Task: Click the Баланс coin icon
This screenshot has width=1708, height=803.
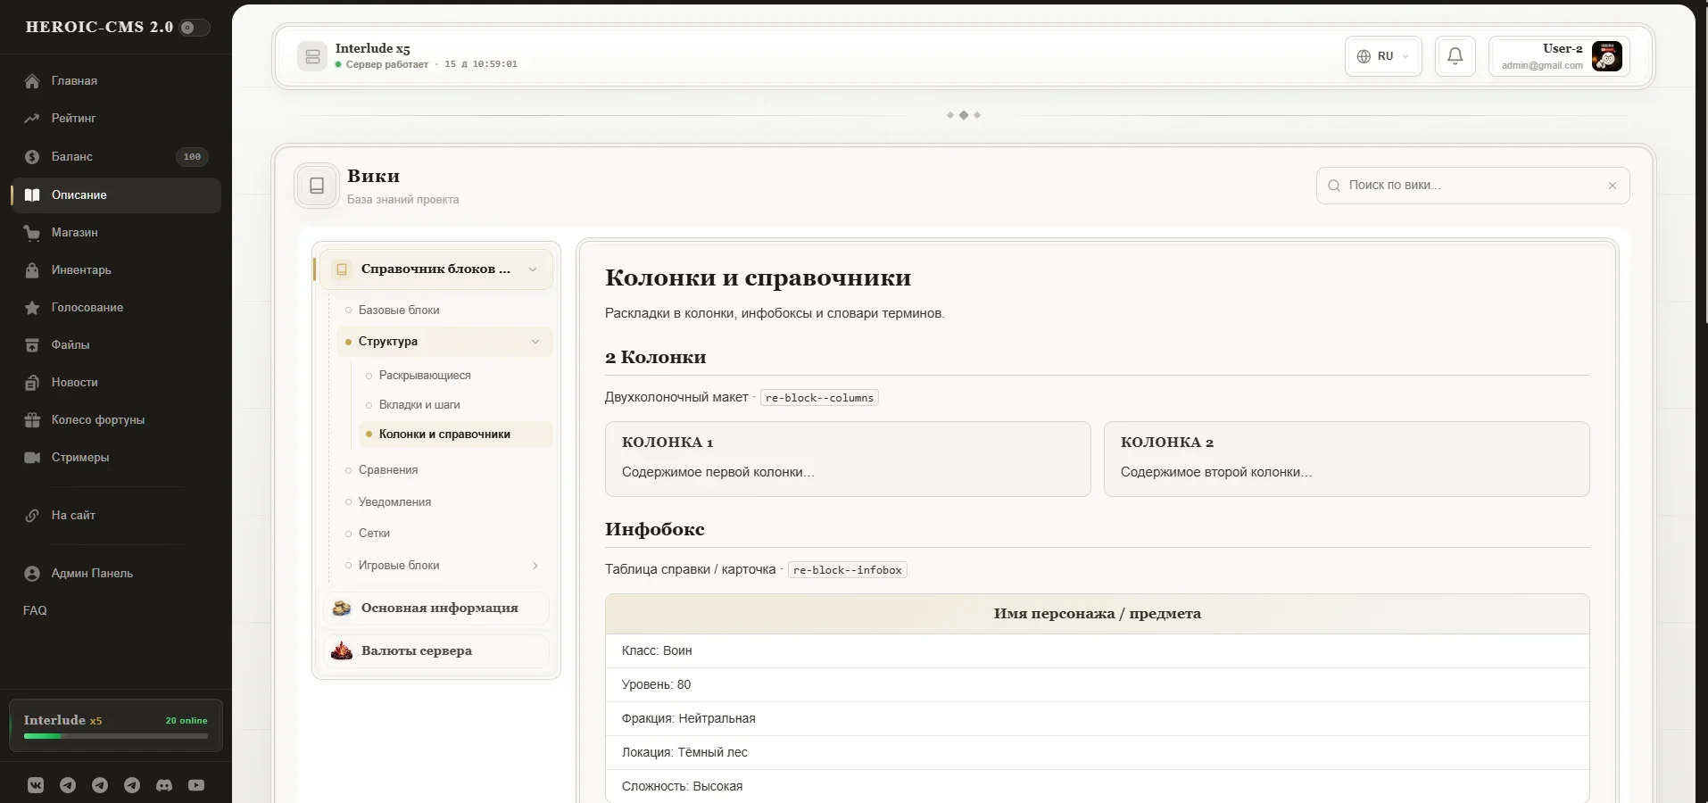Action: pos(32,157)
